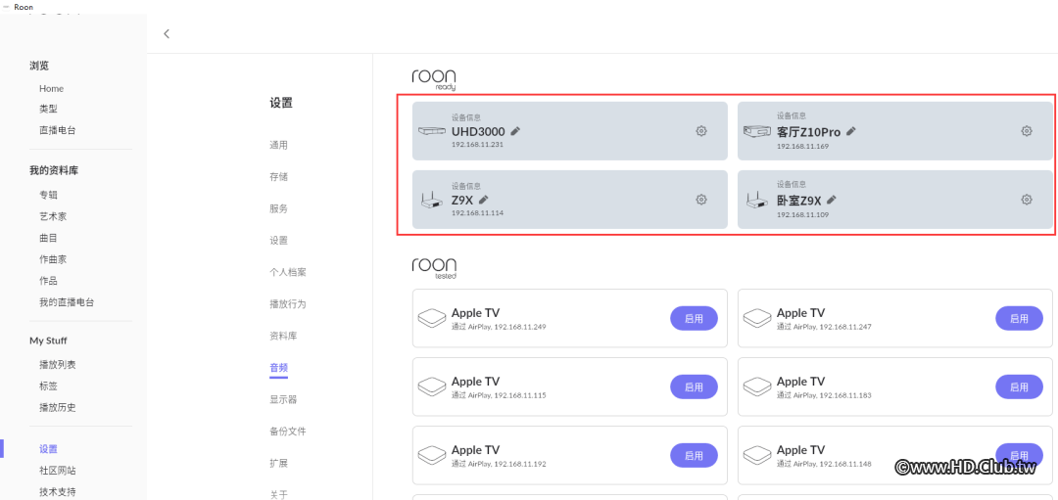The width and height of the screenshot is (1058, 500).
Task: Enable Apple TV at 192.168.11.115
Action: [694, 386]
